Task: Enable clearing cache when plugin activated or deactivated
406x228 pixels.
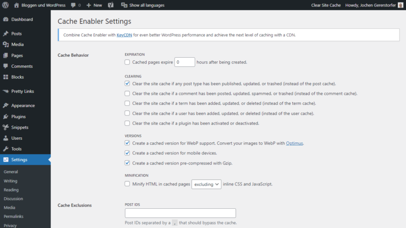Action: point(127,123)
